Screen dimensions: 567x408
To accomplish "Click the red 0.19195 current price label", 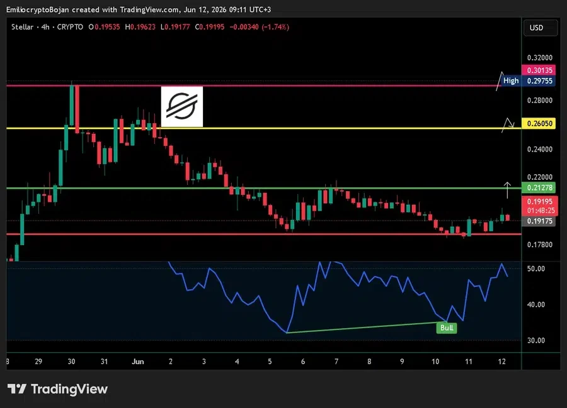I will pos(539,206).
